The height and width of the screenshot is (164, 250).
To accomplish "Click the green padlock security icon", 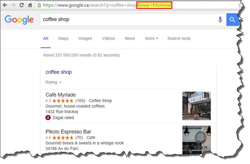I will coord(39,5).
